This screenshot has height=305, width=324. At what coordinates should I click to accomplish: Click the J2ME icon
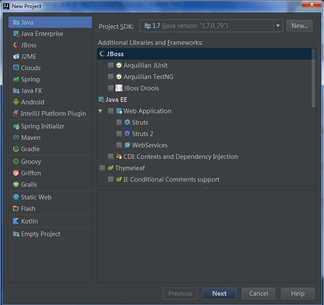[16, 57]
